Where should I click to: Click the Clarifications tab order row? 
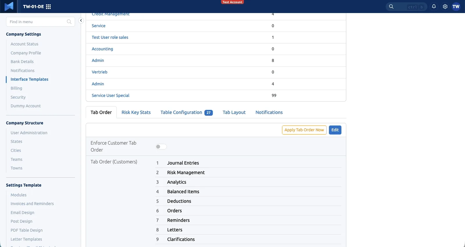tap(248, 239)
